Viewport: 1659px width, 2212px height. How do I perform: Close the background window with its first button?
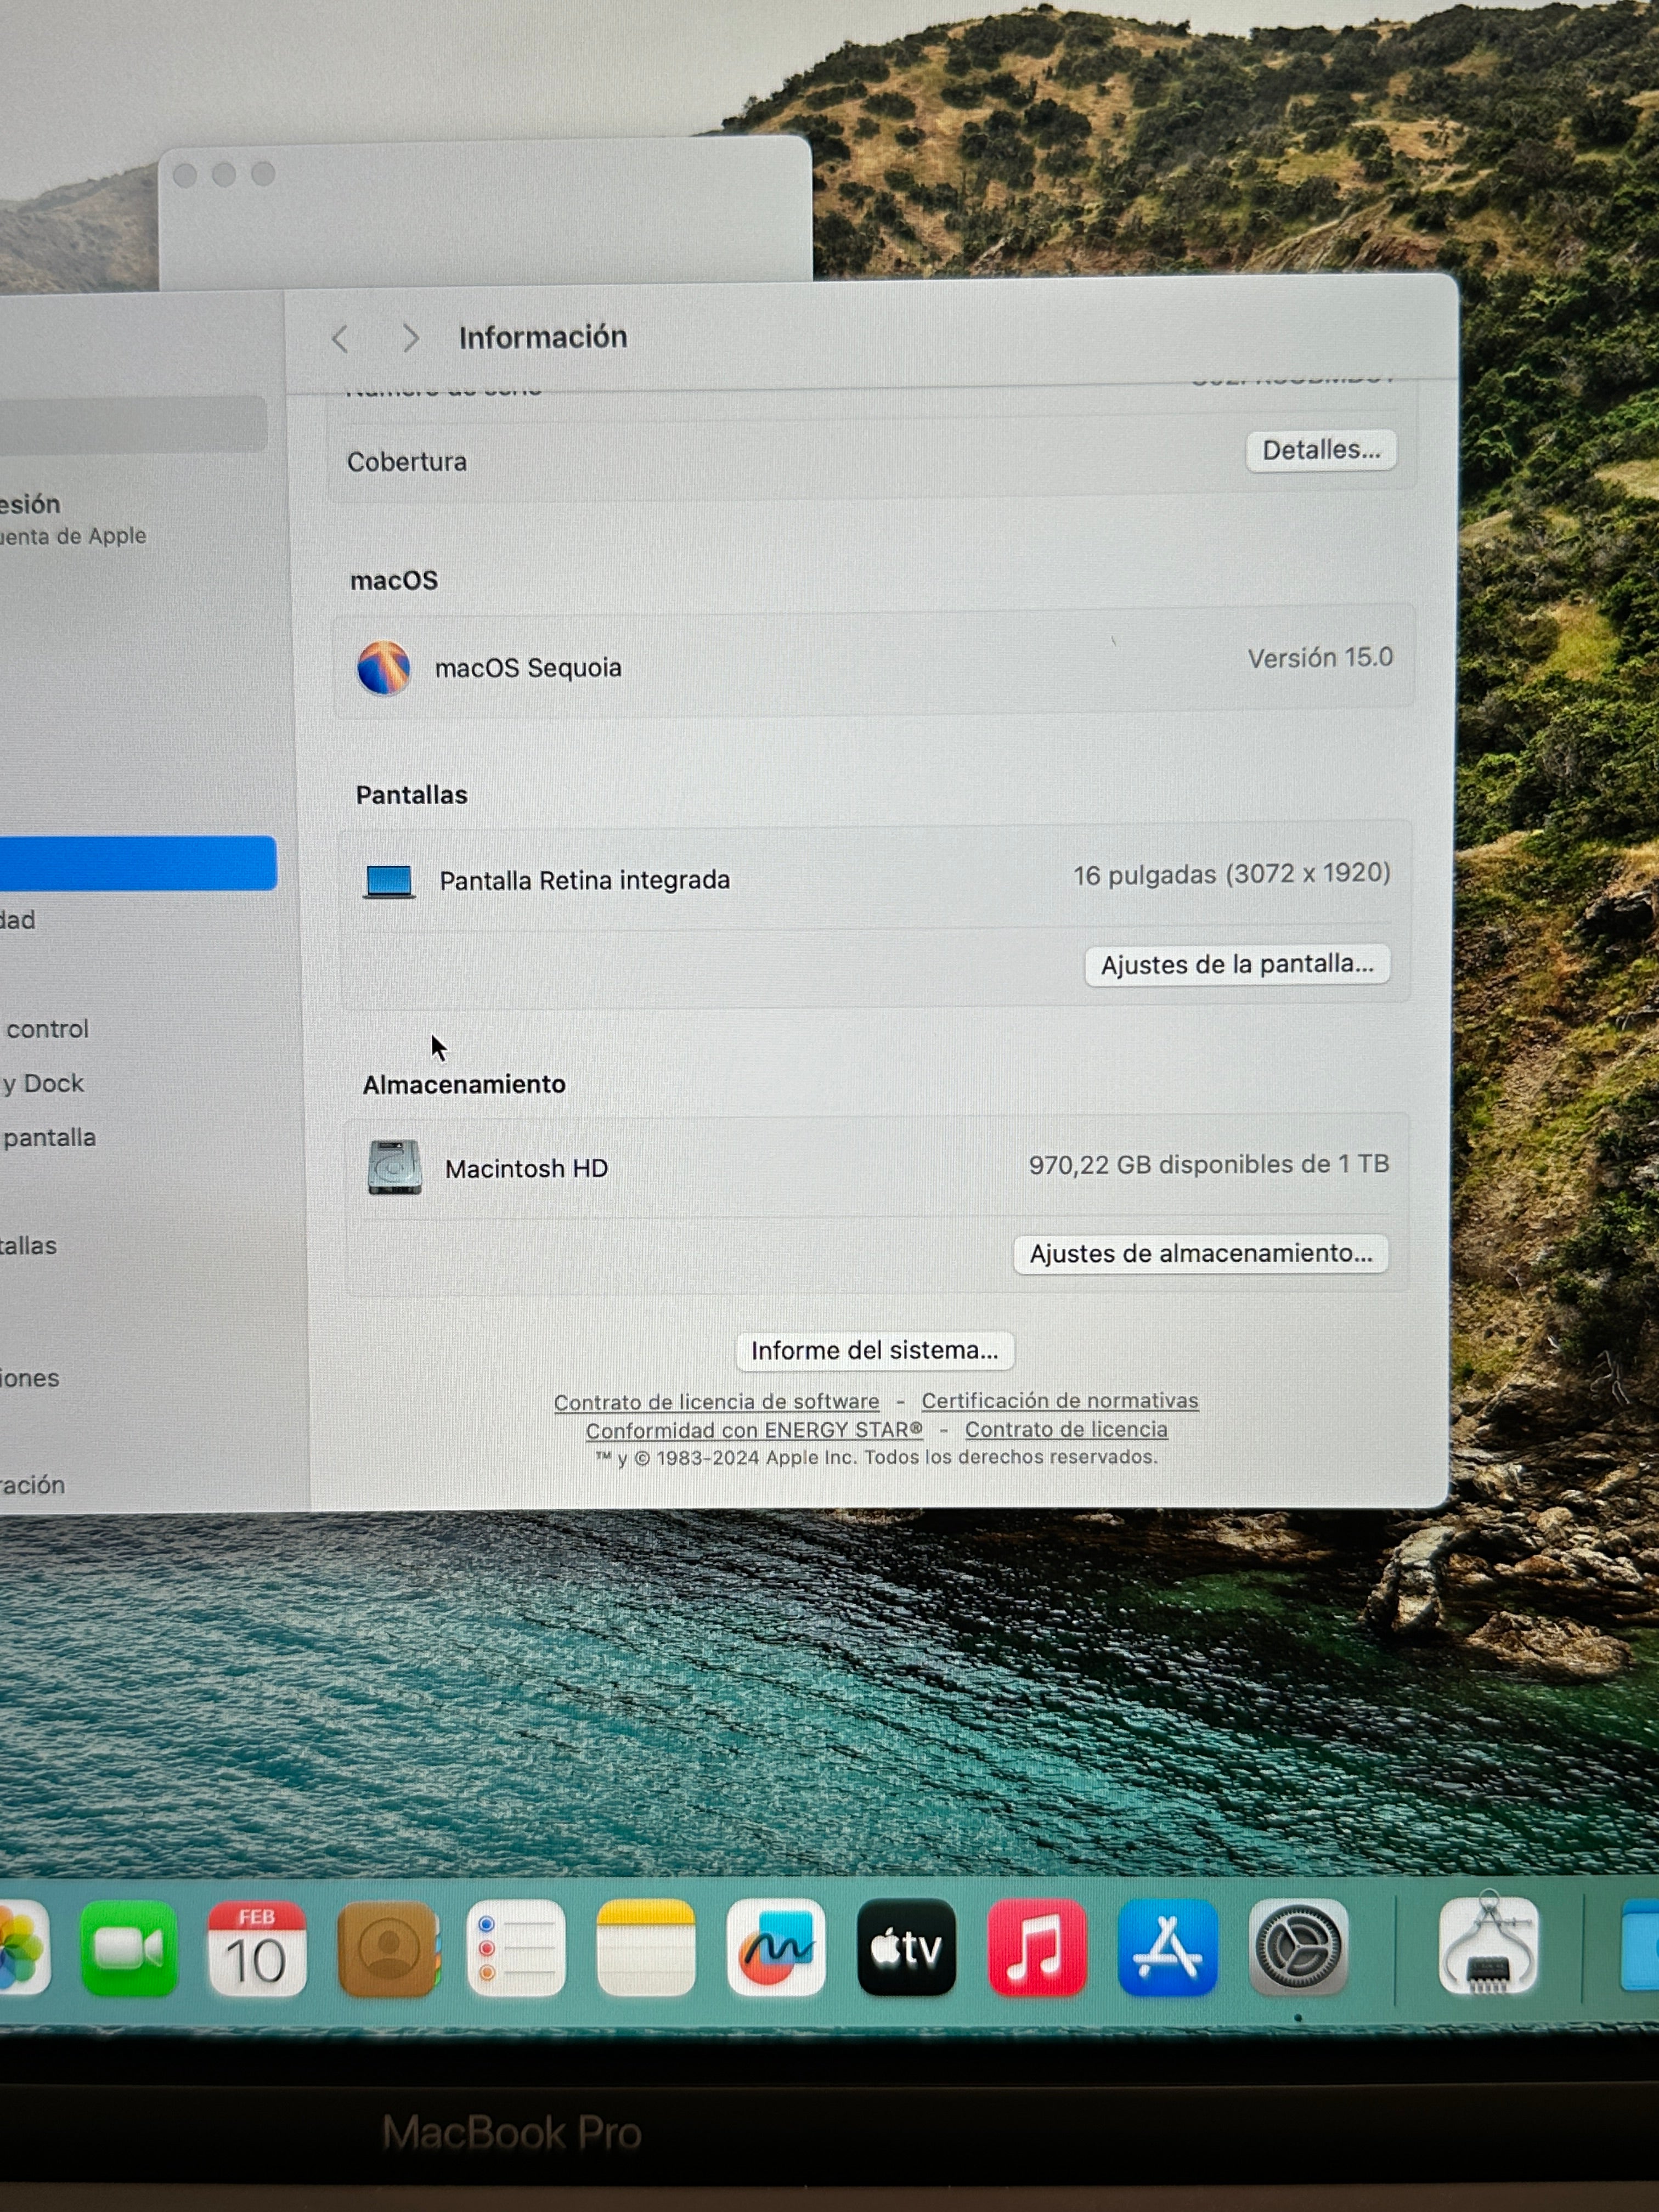tap(185, 175)
